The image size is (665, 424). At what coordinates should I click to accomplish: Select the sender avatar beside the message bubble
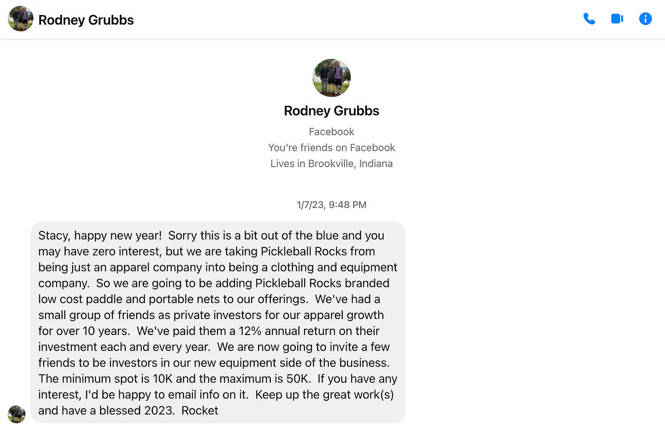16,414
